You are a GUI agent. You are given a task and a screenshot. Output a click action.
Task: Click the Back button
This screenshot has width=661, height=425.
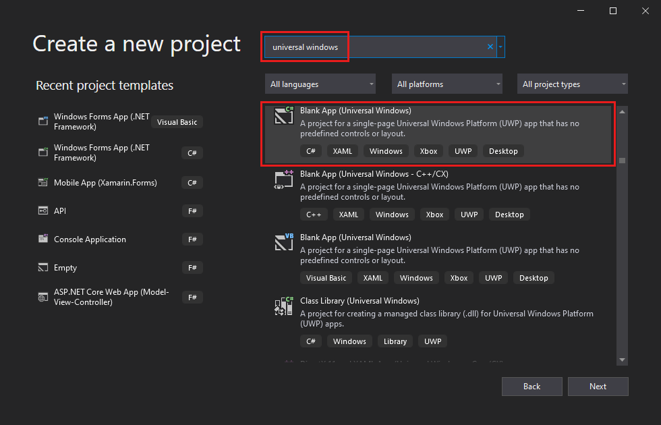[x=531, y=386]
